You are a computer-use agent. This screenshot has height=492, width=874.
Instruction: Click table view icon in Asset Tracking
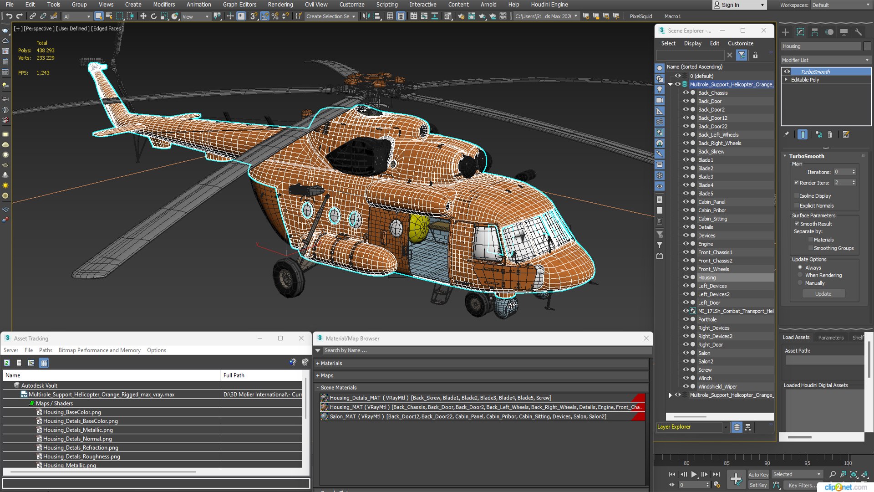44,363
